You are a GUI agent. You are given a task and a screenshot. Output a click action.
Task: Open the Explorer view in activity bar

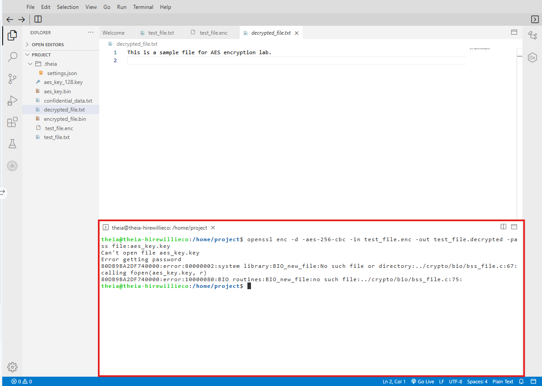[12, 35]
